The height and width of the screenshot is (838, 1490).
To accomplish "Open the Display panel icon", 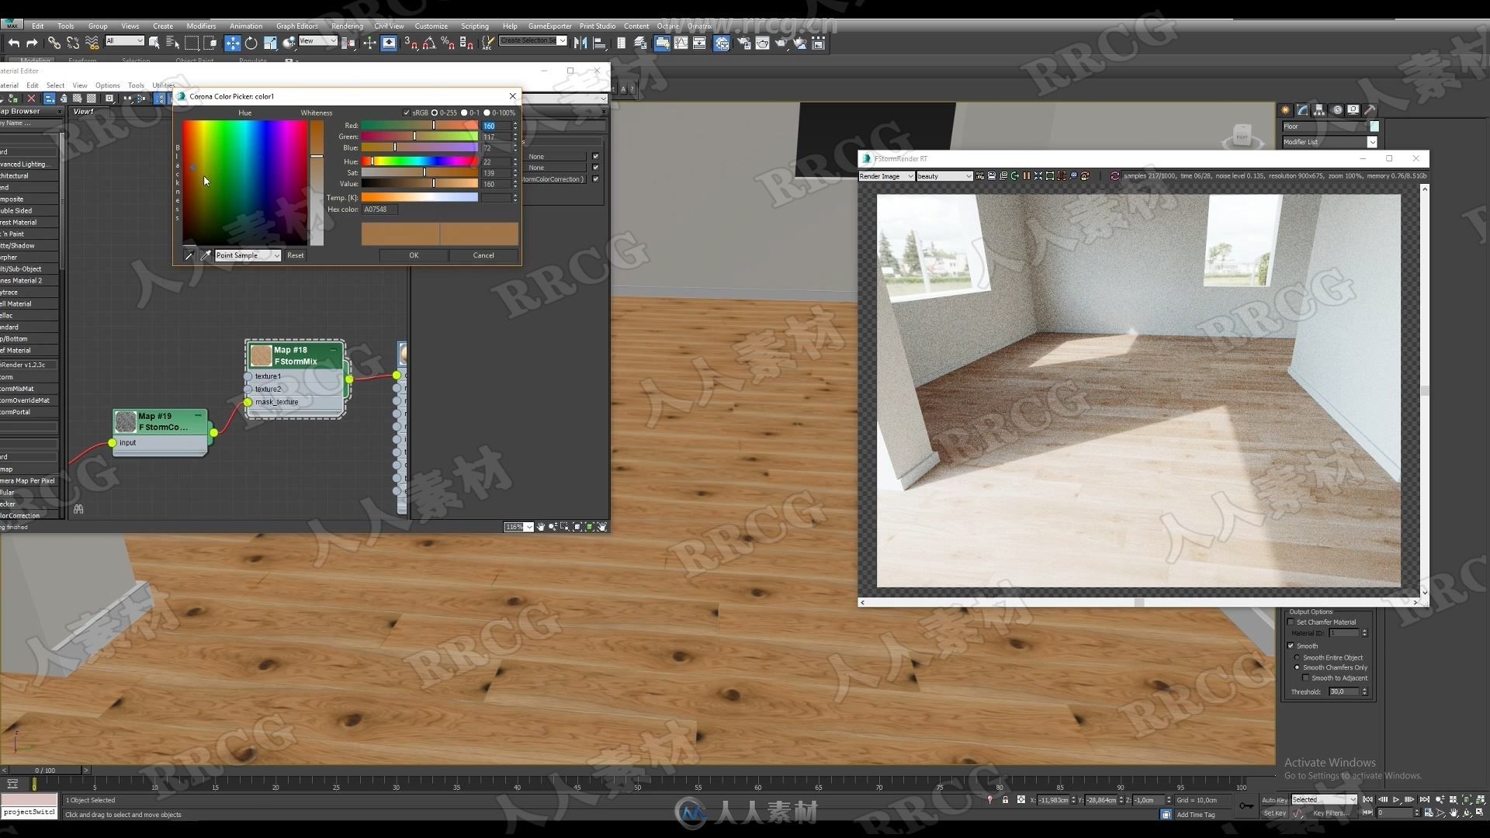I will (1353, 110).
